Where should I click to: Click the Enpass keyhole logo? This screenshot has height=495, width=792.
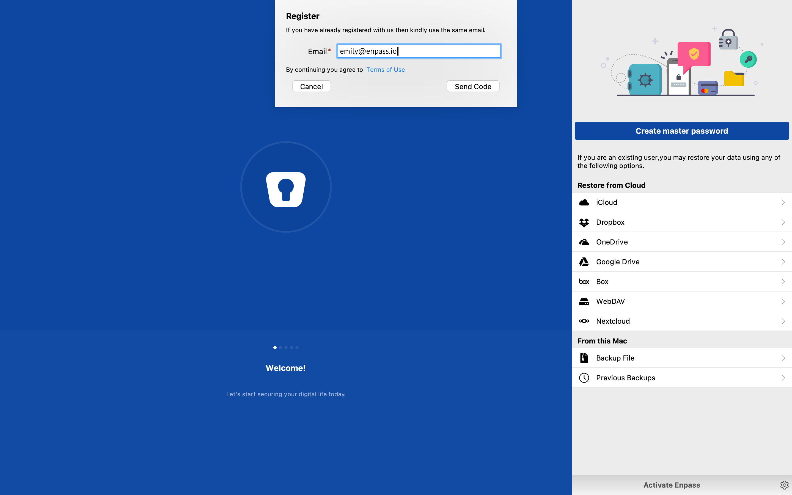[286, 189]
